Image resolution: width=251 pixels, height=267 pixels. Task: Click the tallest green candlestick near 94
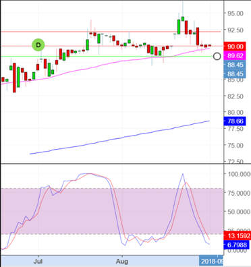click(x=179, y=27)
